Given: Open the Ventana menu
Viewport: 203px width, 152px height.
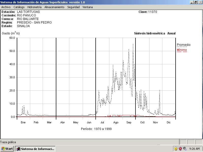Looking at the screenshot, I should pyautogui.click(x=88, y=7).
